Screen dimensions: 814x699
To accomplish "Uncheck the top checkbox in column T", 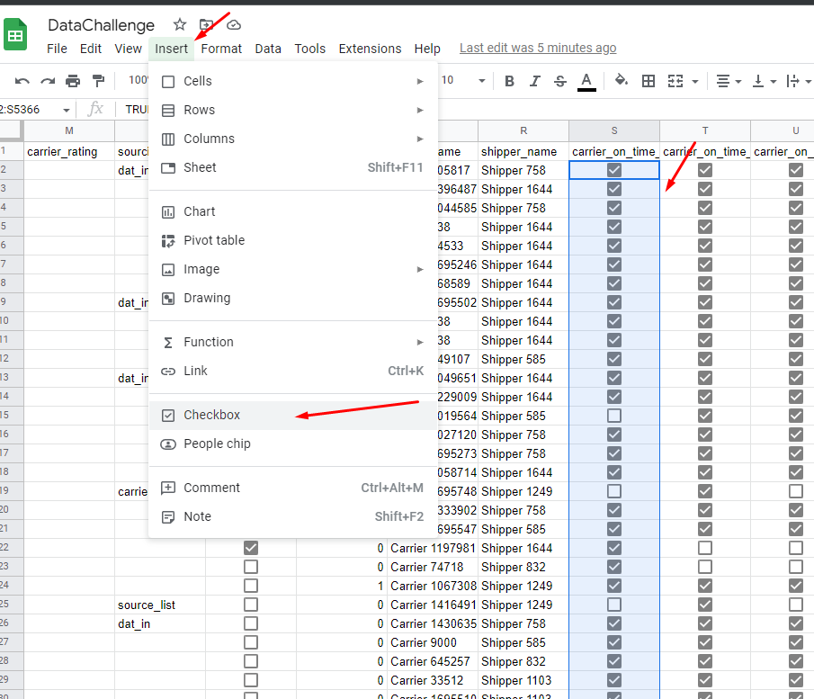I will 705,170.
